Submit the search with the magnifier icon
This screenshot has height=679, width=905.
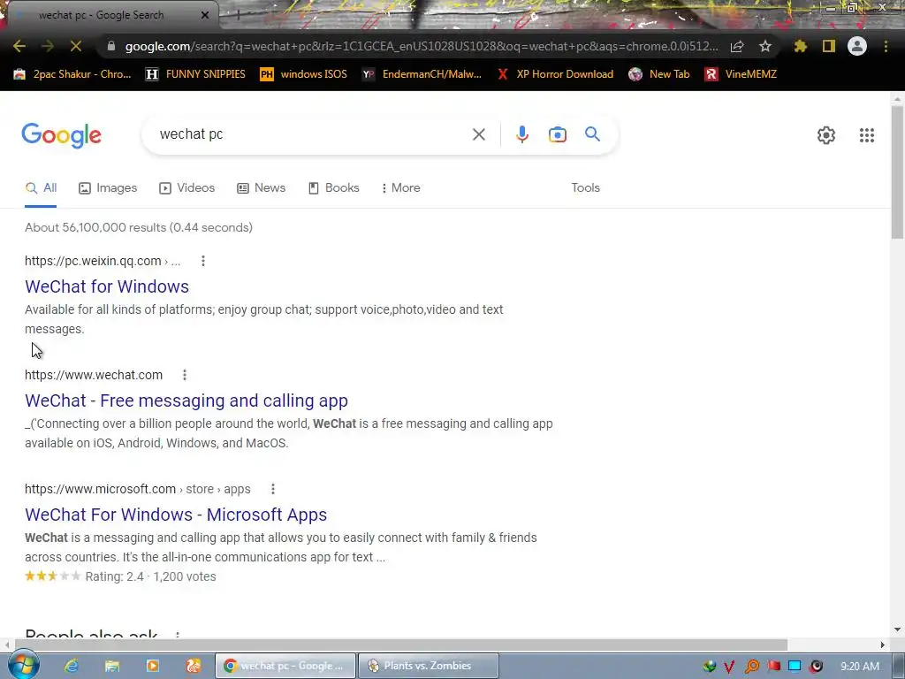coord(593,134)
